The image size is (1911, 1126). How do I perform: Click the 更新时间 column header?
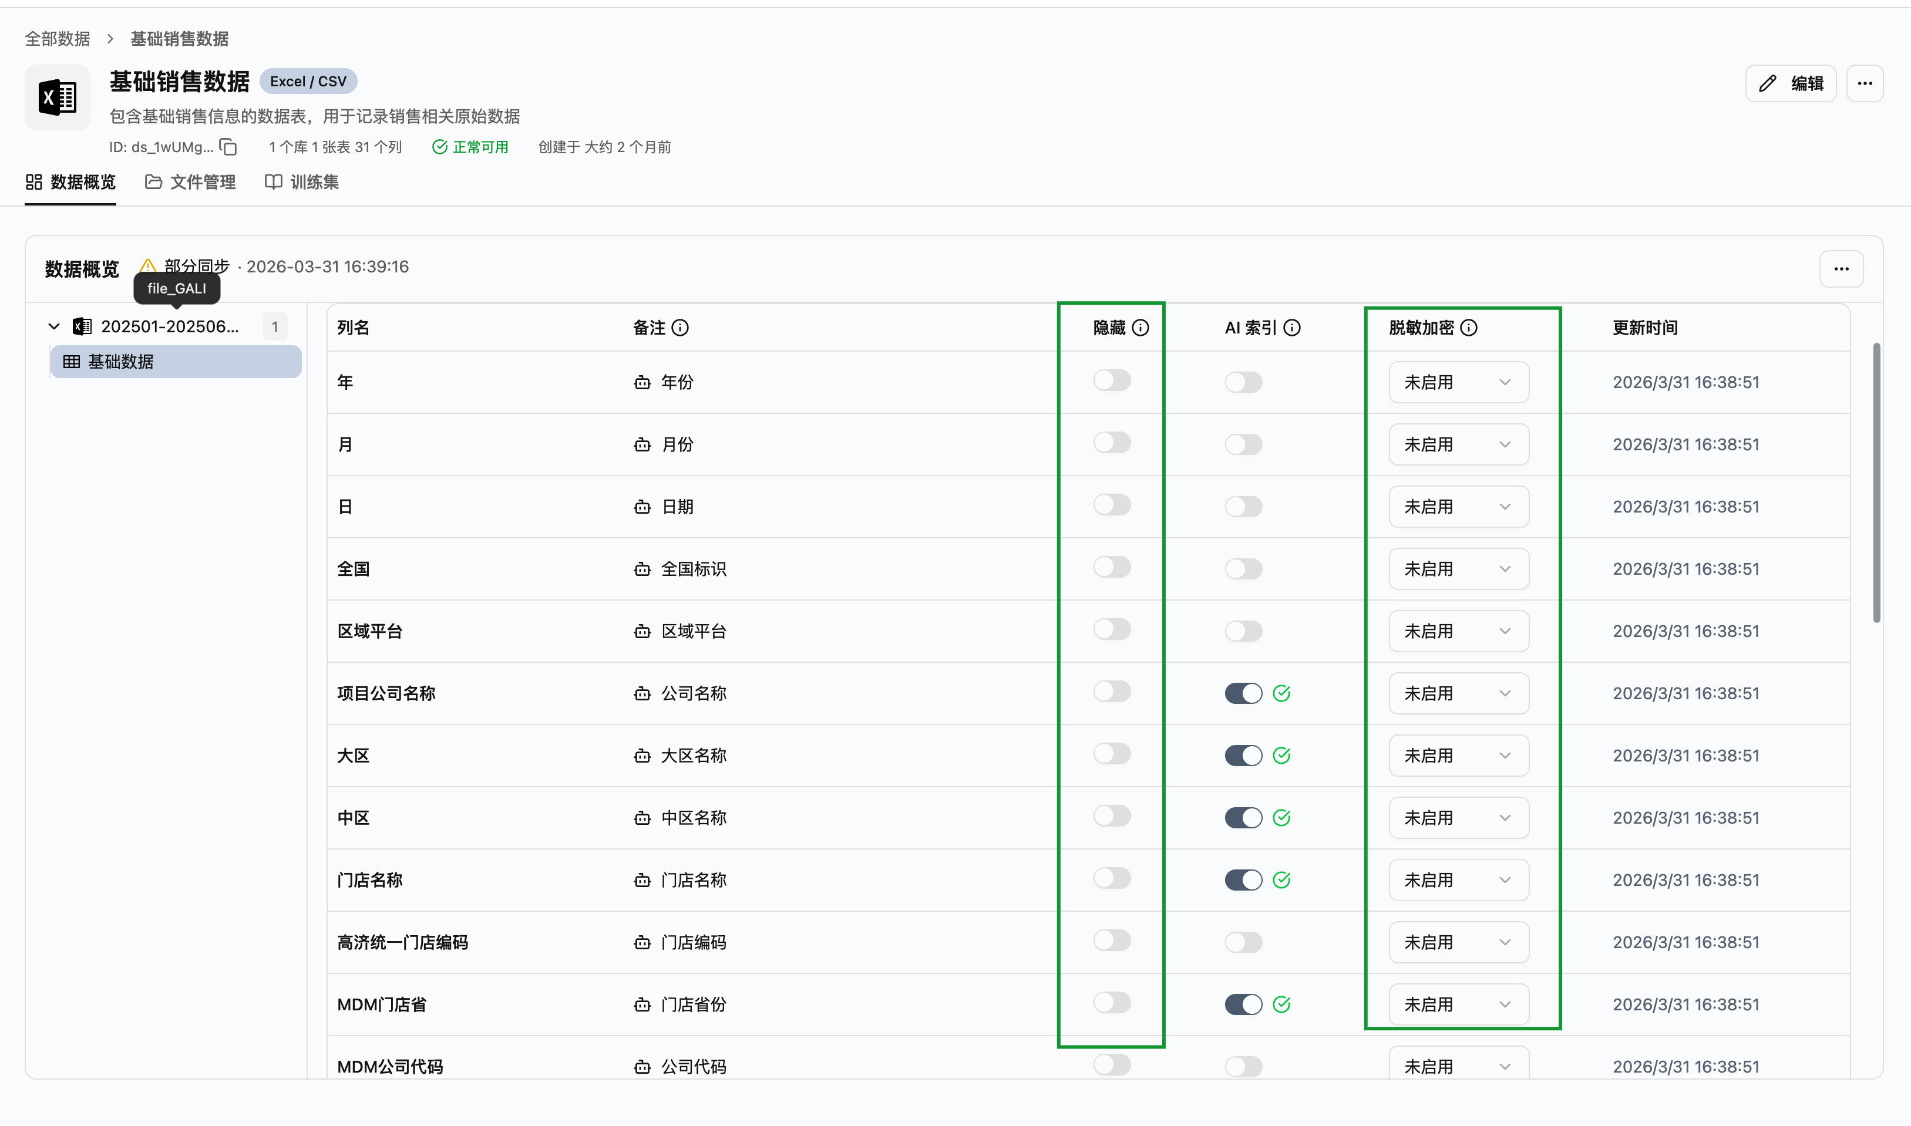pyautogui.click(x=1644, y=328)
